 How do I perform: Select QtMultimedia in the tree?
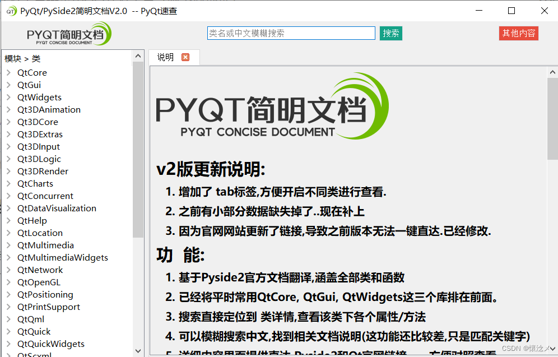(45, 245)
